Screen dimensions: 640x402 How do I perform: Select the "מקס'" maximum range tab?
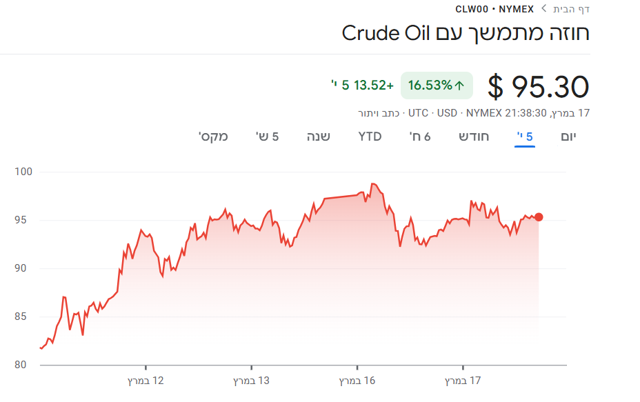(x=214, y=137)
